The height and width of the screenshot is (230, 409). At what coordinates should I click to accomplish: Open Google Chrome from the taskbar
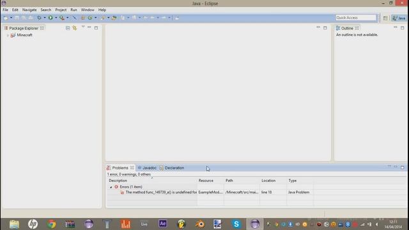click(51, 224)
